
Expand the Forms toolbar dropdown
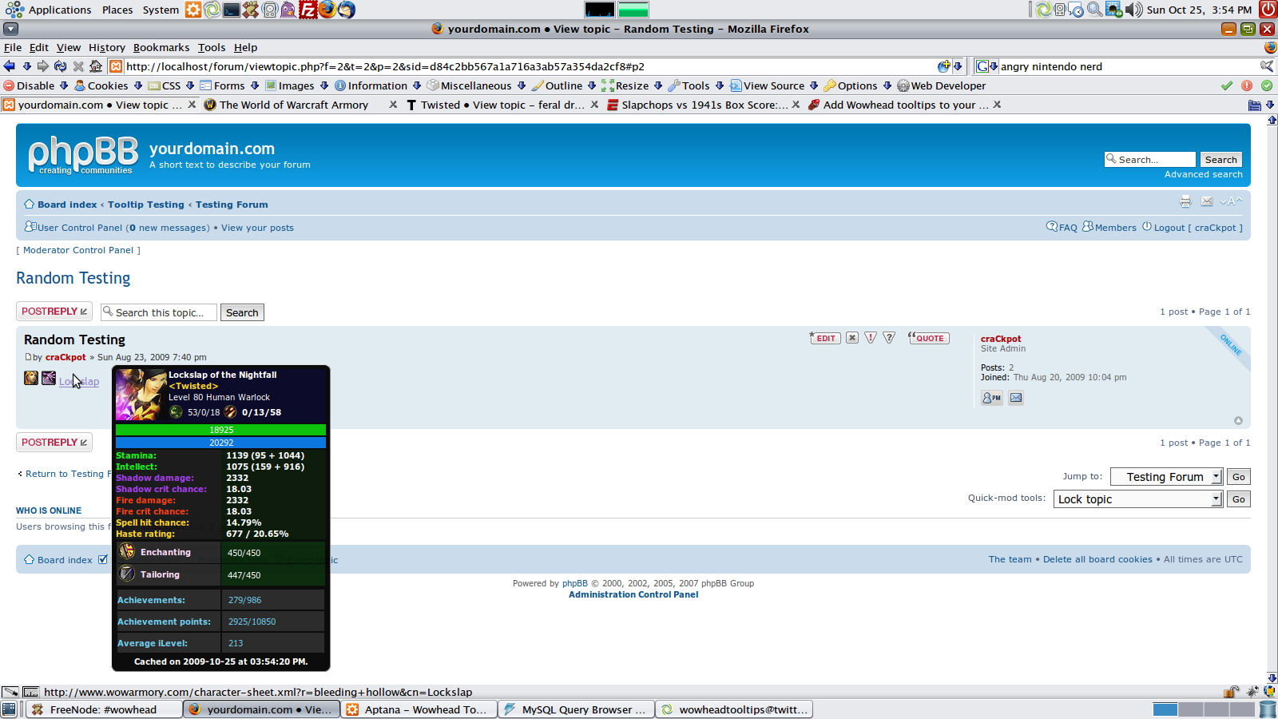255,85
